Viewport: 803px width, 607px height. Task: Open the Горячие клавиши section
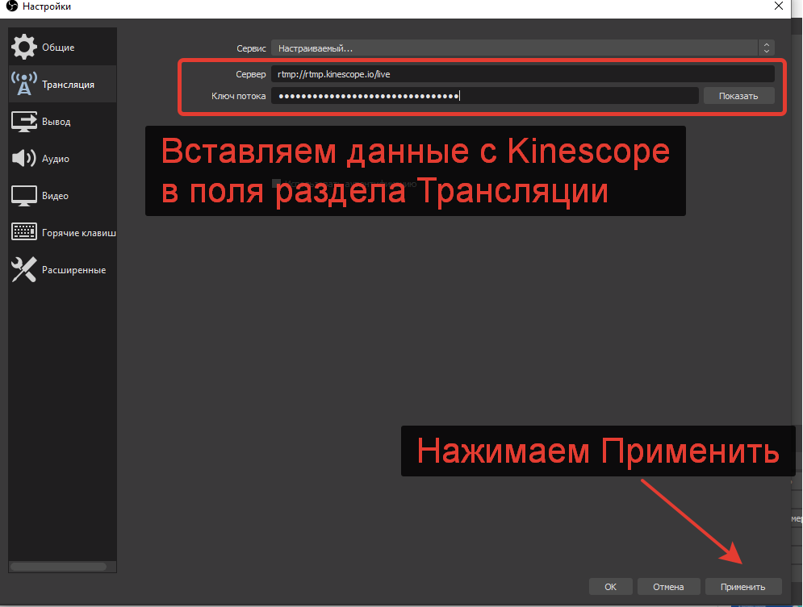pyautogui.click(x=62, y=233)
